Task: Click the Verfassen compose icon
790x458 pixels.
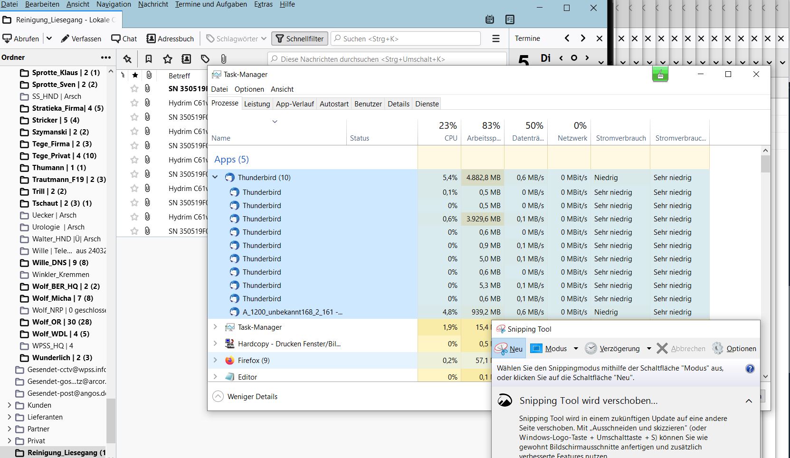Action: 66,38
